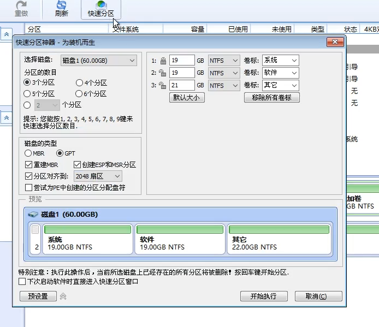Click the 未使用 column header
Screen dimensions: 379x327
272,29
